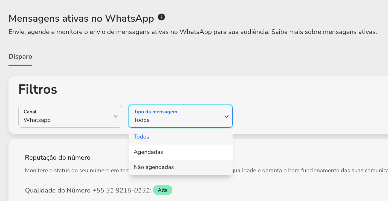Click the phone number +55 31 9216-0131

(122, 190)
